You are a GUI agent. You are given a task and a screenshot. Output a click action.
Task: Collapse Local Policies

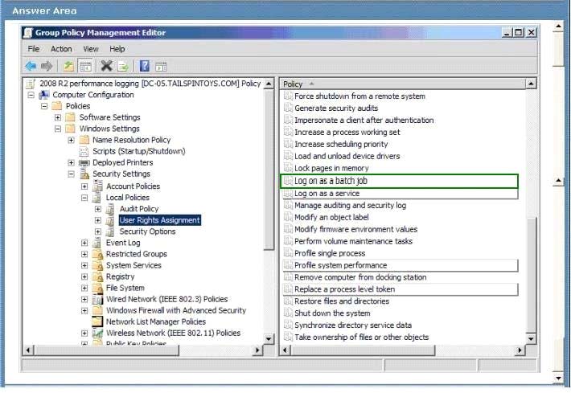[84, 198]
